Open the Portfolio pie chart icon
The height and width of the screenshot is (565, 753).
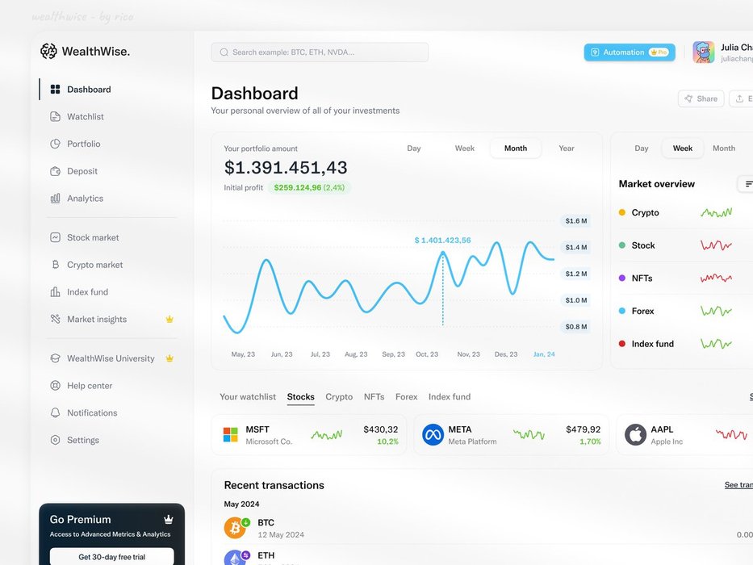point(55,144)
